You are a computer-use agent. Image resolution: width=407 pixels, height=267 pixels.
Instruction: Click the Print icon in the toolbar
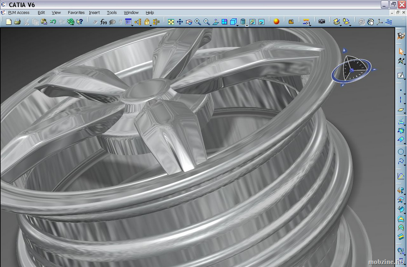click(x=17, y=22)
